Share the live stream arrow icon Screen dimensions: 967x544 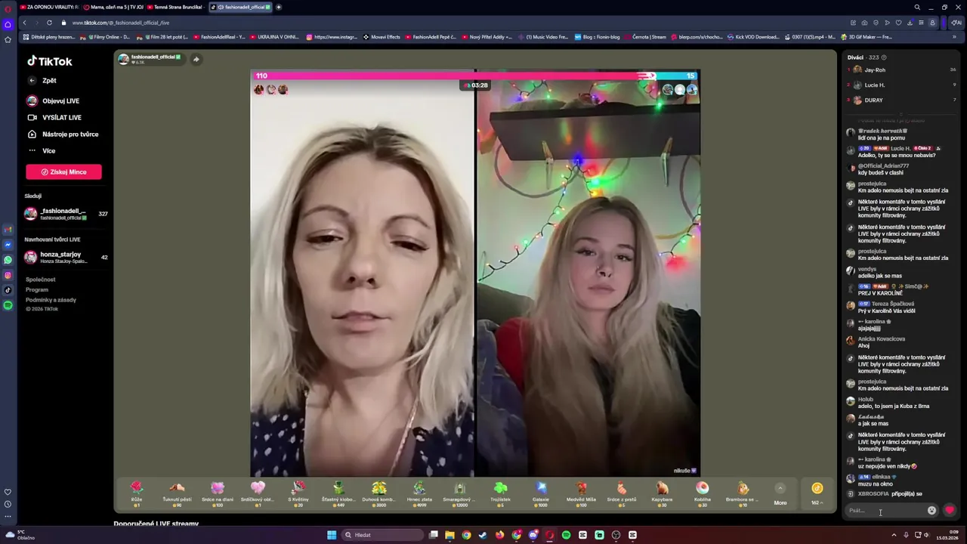[196, 59]
